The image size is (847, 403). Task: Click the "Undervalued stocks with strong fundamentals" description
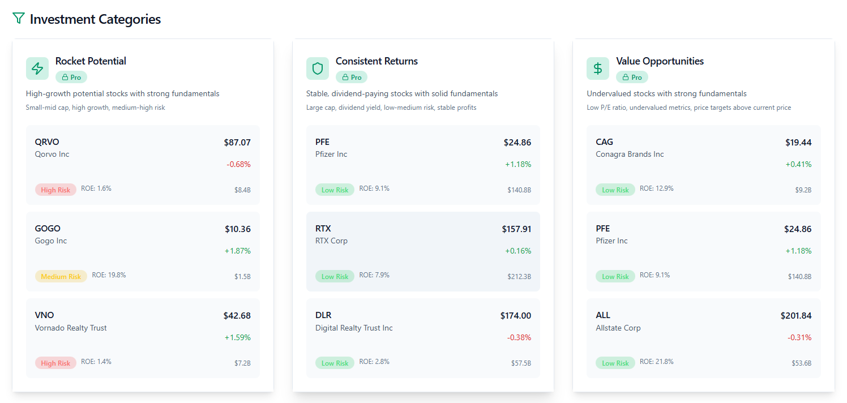click(x=666, y=93)
